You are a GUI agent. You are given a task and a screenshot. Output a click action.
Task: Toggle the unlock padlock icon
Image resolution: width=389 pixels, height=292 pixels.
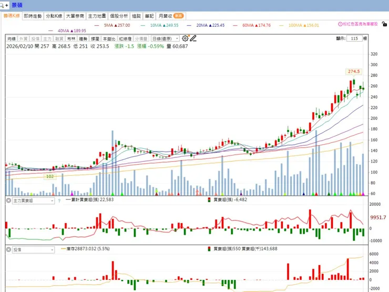[x=384, y=24]
